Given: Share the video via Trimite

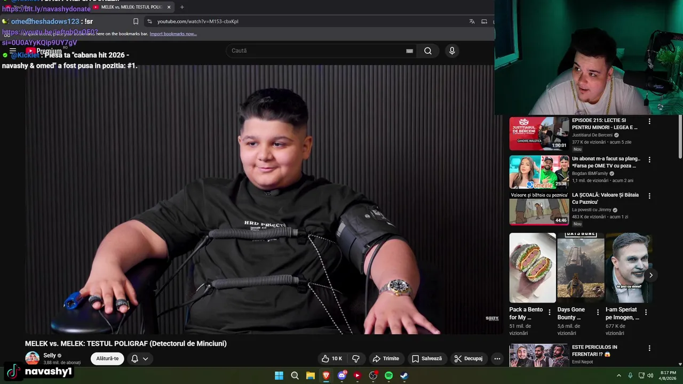Looking at the screenshot, I should pos(386,358).
